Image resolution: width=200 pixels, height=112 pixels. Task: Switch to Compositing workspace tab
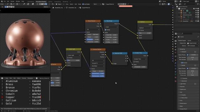click(x=57, y=2)
